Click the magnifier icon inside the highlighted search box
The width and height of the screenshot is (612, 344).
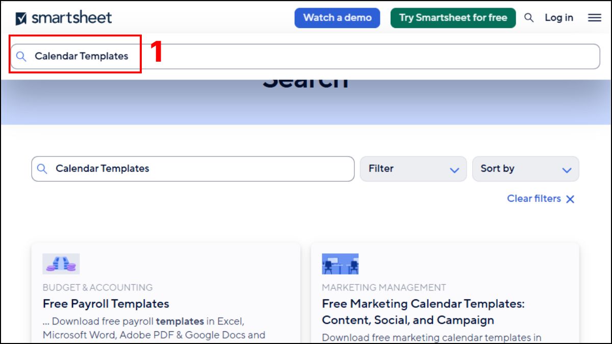click(x=21, y=56)
